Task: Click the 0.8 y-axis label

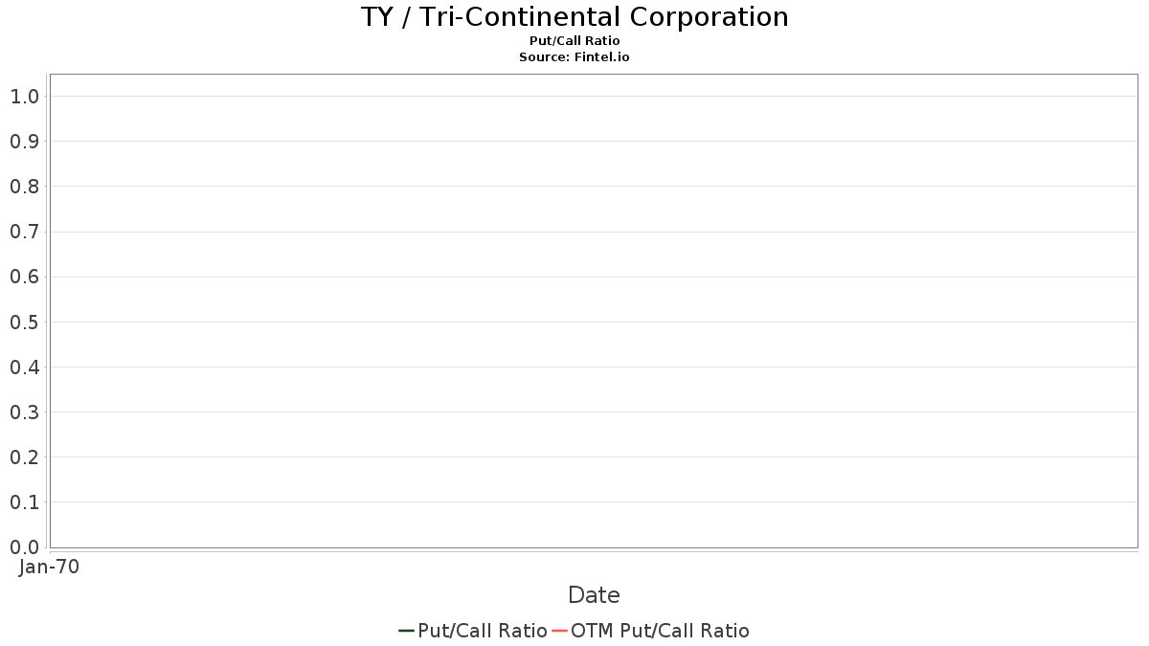Action: (x=24, y=187)
